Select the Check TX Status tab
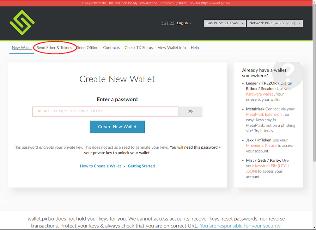Image resolution: width=316 pixels, height=230 pixels. (139, 48)
